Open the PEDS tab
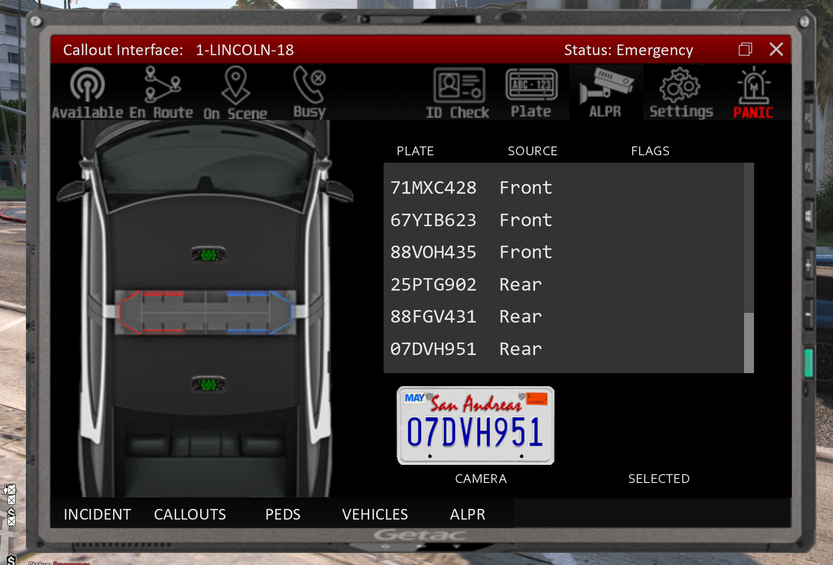 pyautogui.click(x=283, y=514)
